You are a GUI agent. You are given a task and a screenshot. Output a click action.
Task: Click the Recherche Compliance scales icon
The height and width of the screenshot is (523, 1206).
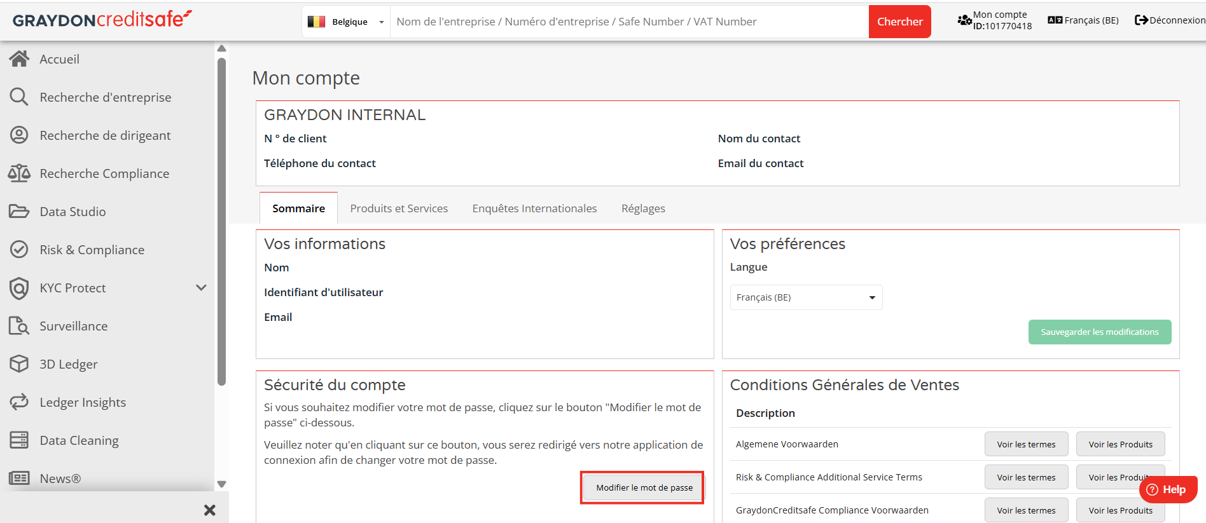[x=19, y=173]
